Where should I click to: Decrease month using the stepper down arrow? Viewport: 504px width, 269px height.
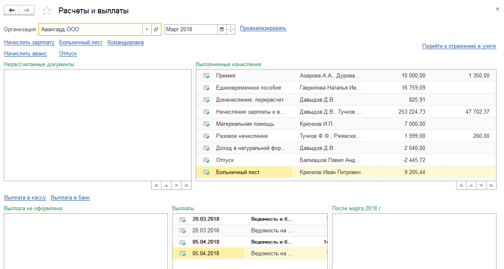coord(231,32)
